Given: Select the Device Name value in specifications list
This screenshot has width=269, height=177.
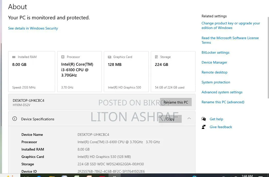Looking at the screenshot, I should [93, 135].
